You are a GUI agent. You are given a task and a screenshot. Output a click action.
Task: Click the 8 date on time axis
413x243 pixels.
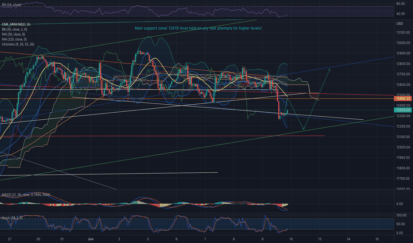click(234, 239)
